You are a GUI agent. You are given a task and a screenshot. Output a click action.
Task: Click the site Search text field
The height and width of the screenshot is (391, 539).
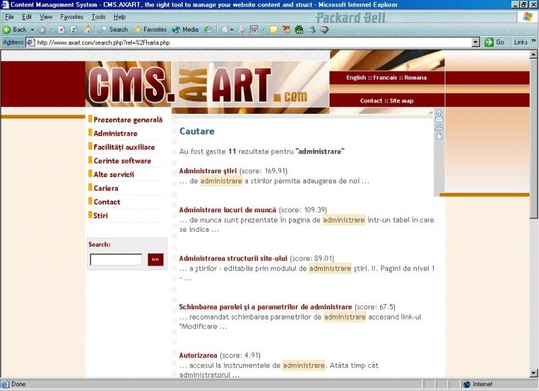116,260
